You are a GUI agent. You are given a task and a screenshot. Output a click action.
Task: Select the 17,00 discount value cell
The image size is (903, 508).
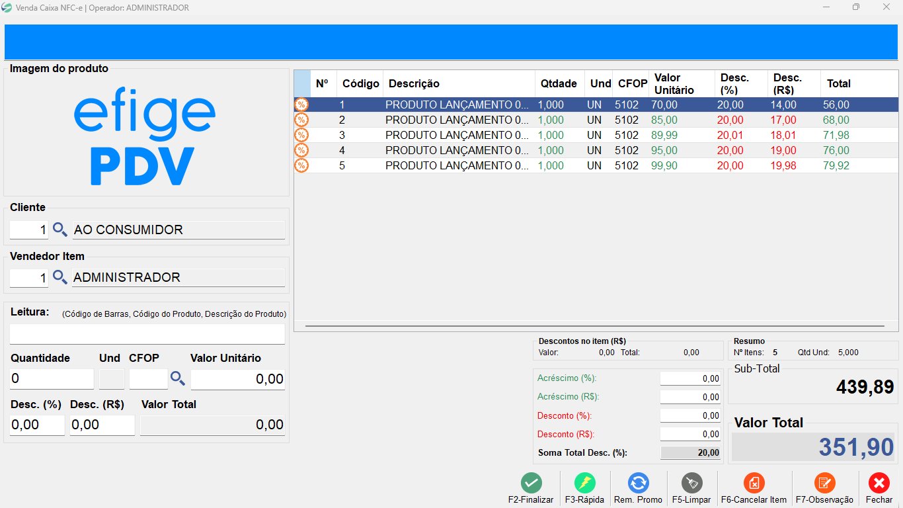pos(794,120)
